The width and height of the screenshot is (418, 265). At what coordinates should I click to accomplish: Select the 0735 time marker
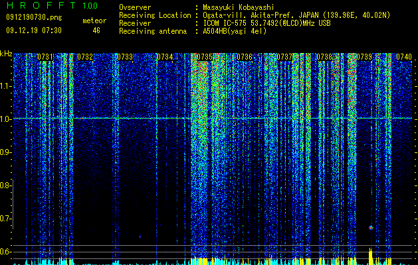[x=205, y=57]
